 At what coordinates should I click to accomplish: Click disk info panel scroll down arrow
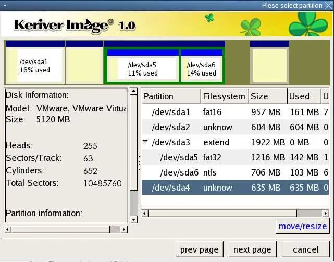[133, 219]
